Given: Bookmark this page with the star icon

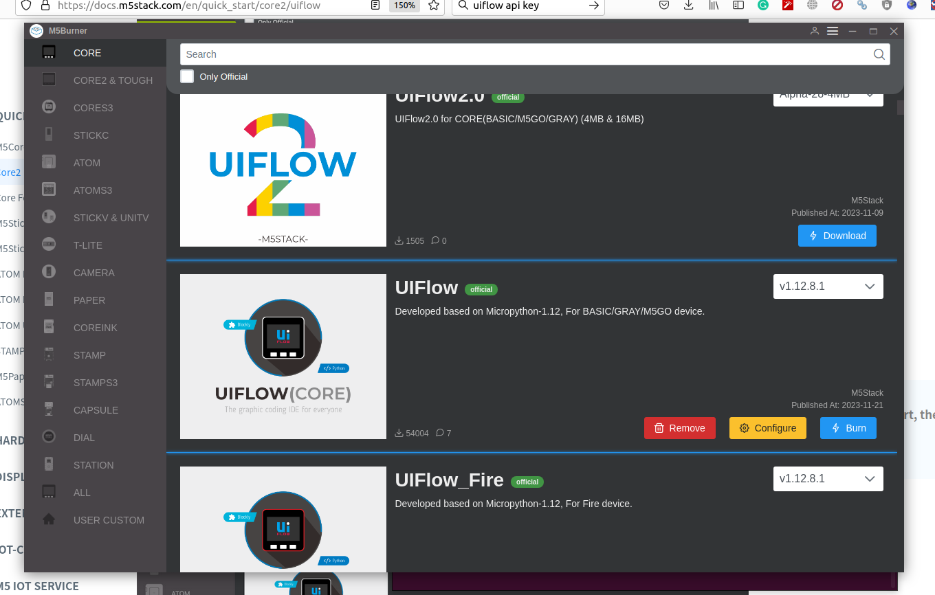Looking at the screenshot, I should click(x=434, y=5).
